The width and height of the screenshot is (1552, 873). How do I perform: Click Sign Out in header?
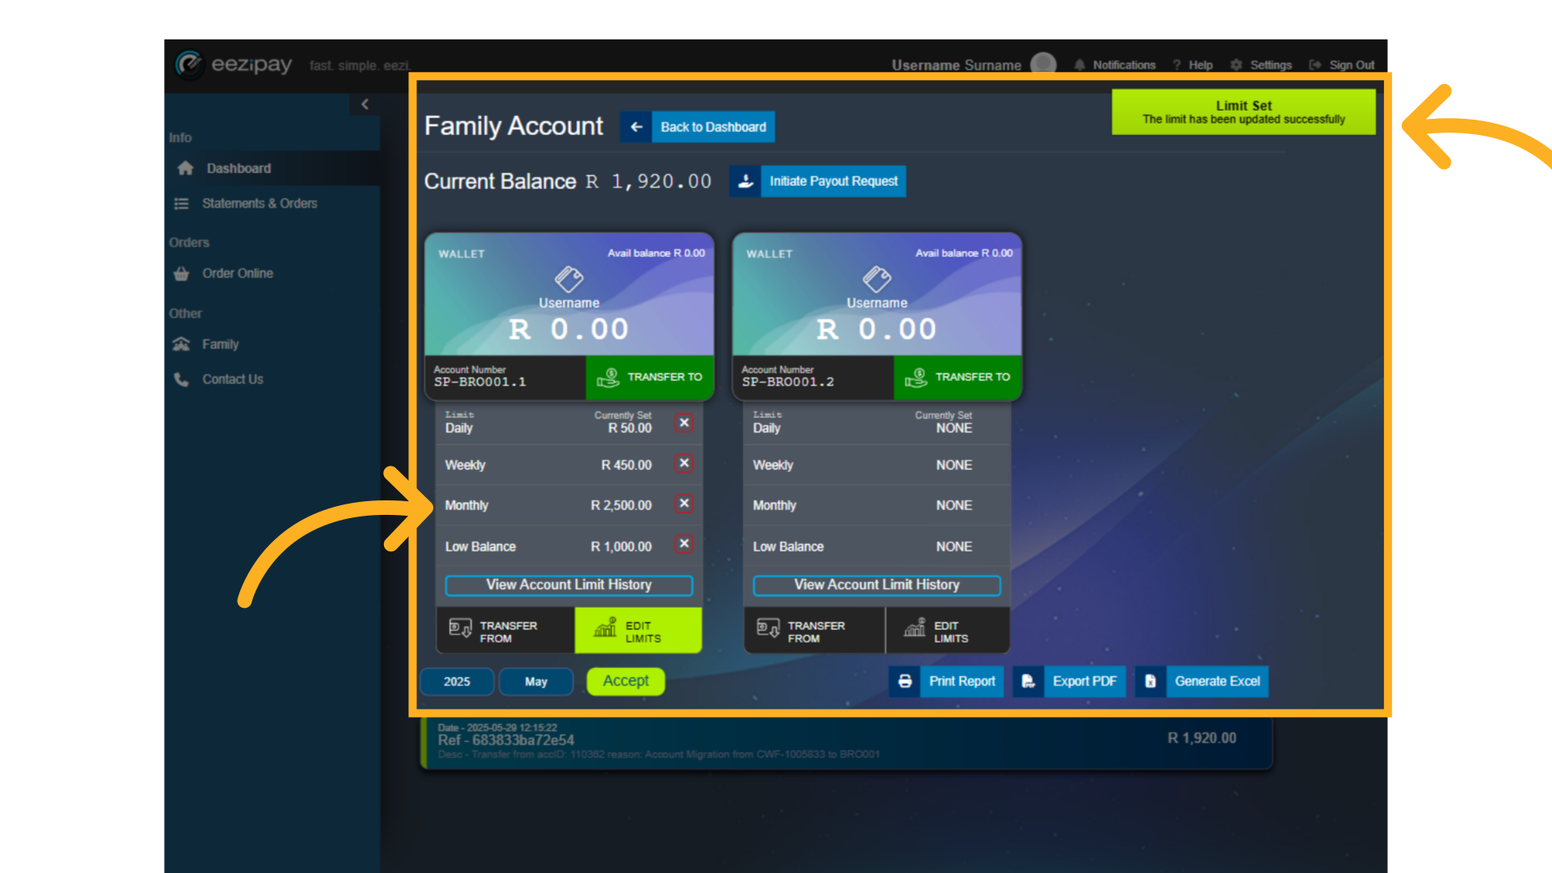[1342, 65]
